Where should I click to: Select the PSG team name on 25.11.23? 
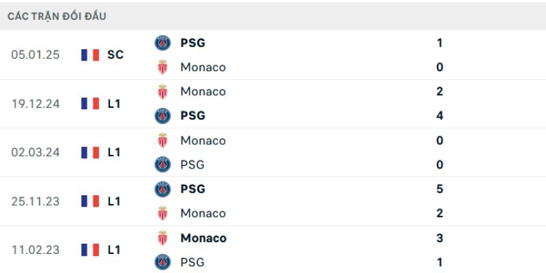(193, 189)
